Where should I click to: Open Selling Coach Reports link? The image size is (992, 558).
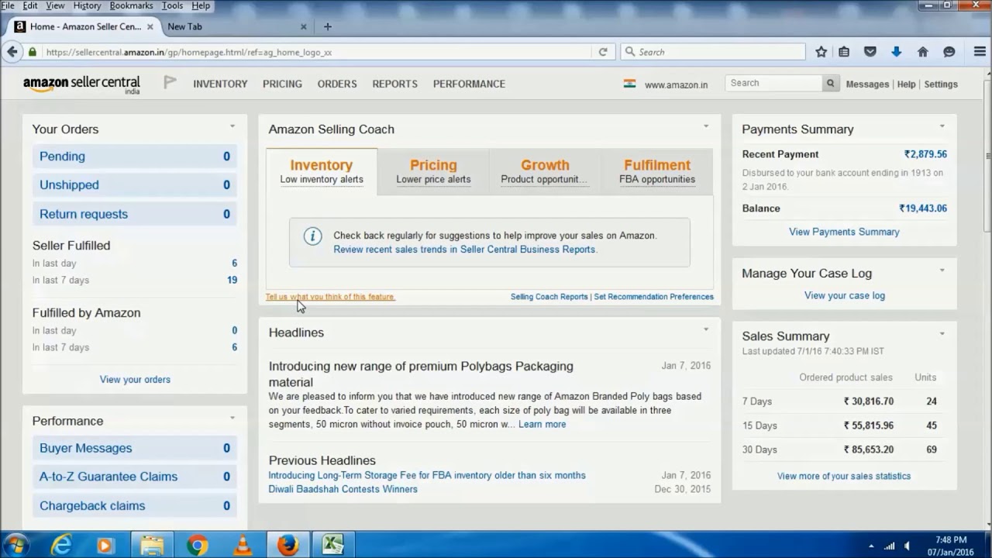pos(549,297)
